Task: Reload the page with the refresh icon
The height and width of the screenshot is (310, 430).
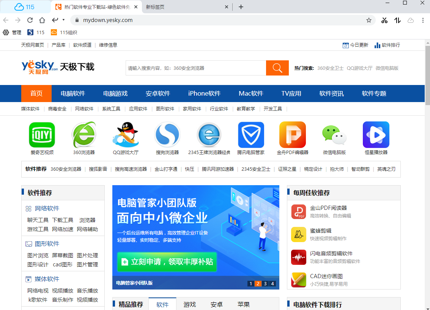Action: 30,20
